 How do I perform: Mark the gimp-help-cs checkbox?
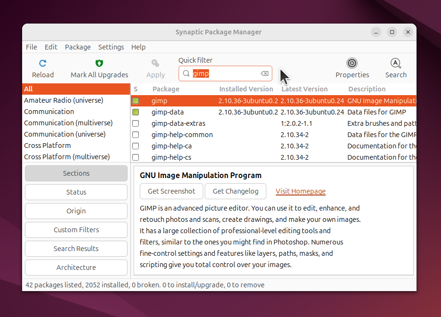tap(136, 157)
